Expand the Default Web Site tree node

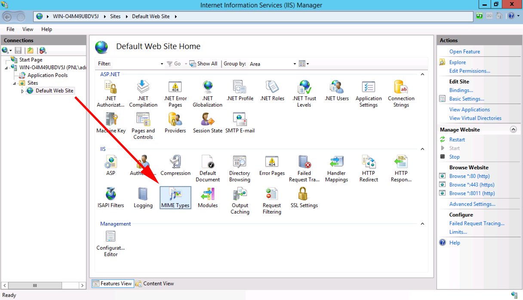[22, 91]
